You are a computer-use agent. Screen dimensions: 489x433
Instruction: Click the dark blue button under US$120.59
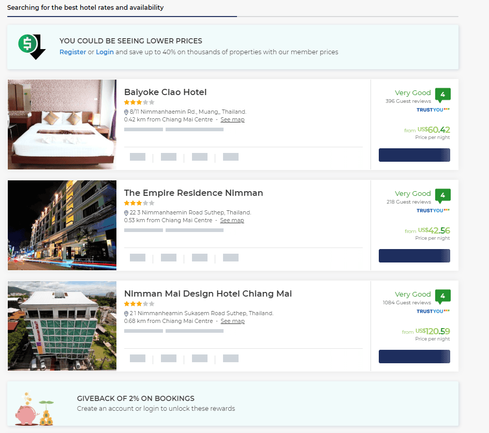414,357
